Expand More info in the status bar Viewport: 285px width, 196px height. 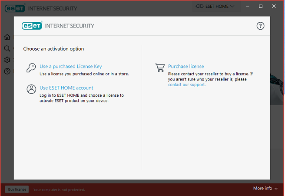(265, 188)
